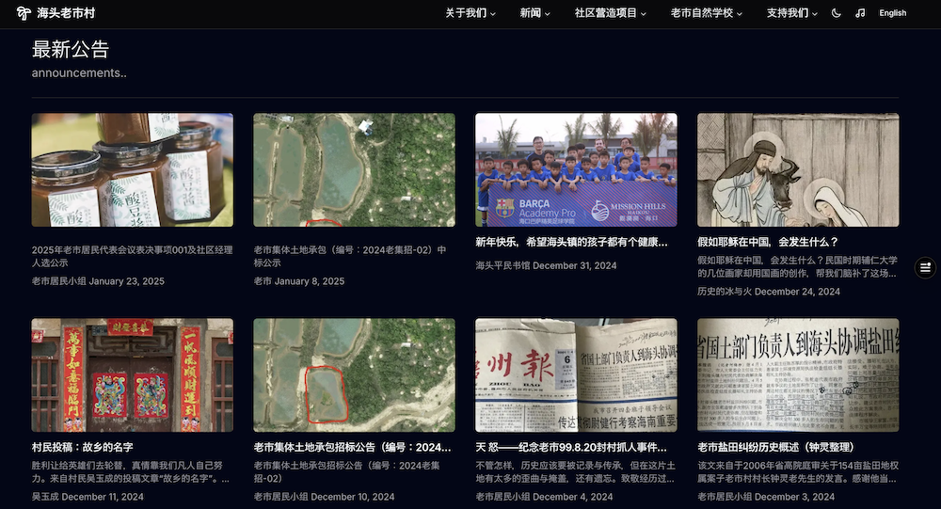Screen dimensions: 941x509
Task: Click the 海头老市村 site logo icon
Action: coord(24,13)
